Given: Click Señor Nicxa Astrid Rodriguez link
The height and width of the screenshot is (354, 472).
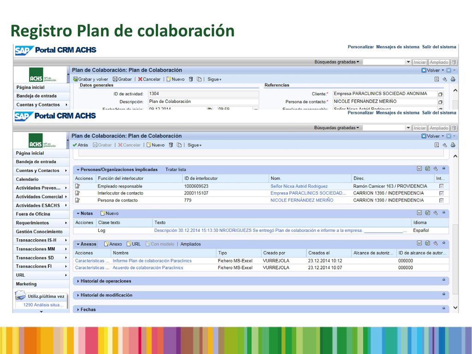Looking at the screenshot, I should (299, 186).
